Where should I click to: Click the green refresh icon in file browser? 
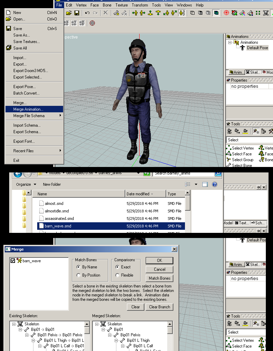pyautogui.click(x=147, y=174)
